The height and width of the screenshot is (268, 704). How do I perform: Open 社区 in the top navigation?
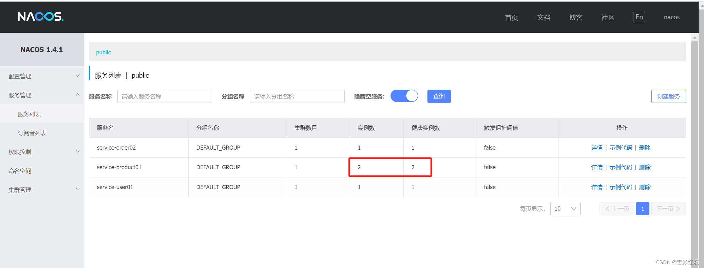tap(608, 17)
